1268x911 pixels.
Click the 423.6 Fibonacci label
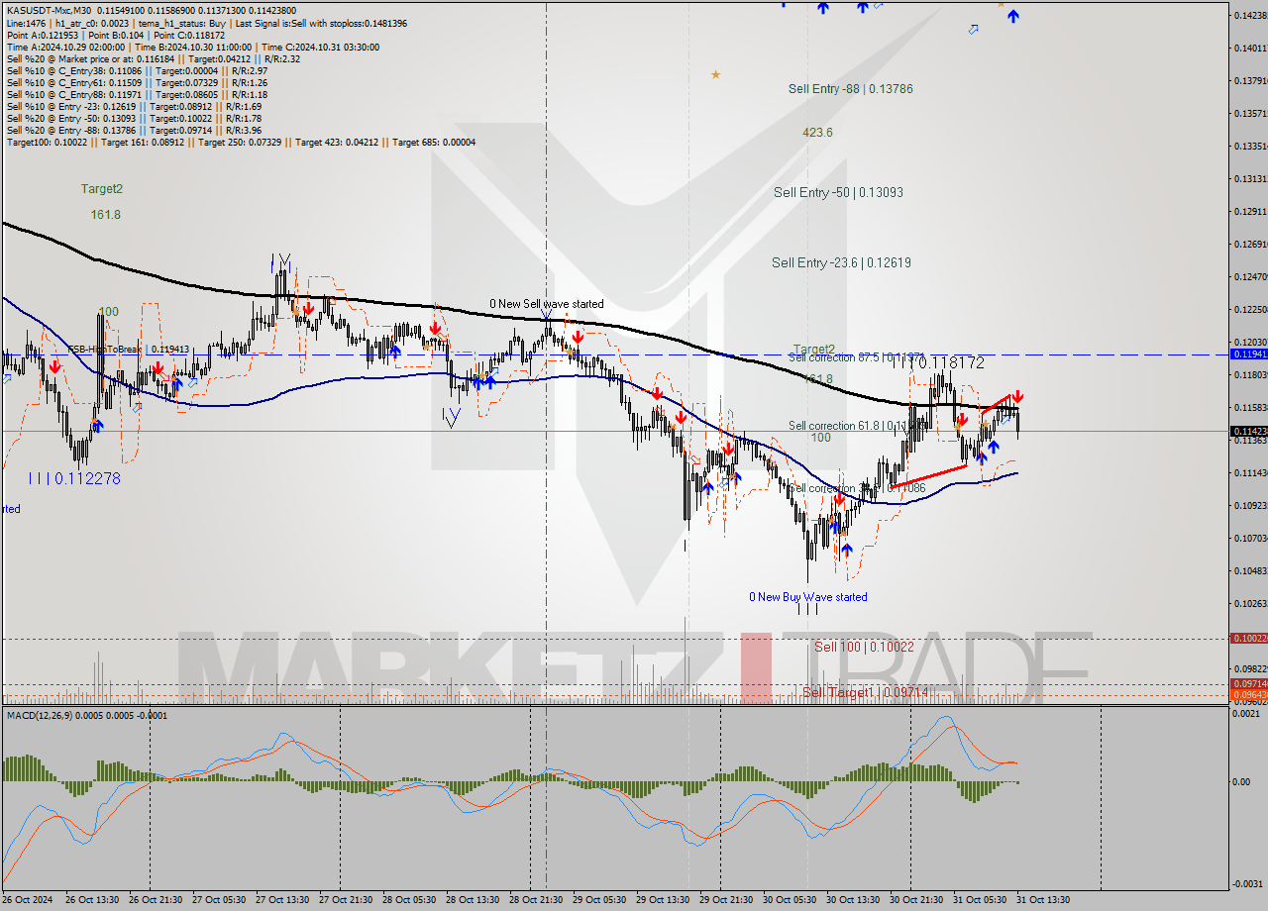[x=817, y=133]
